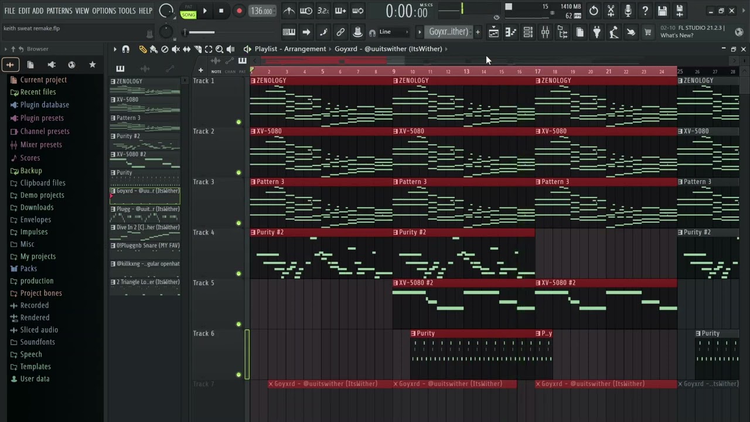
Task: Select Purity #2 in the pattern picker
Action: tap(145, 141)
